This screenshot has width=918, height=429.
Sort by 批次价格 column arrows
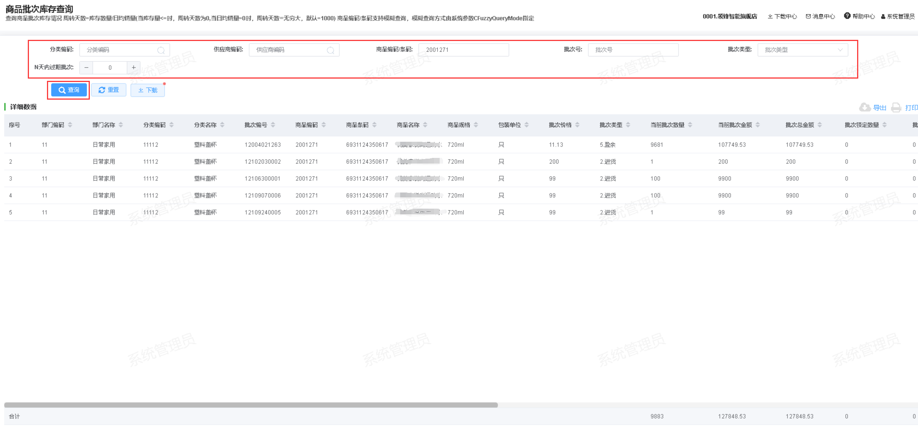coord(577,125)
